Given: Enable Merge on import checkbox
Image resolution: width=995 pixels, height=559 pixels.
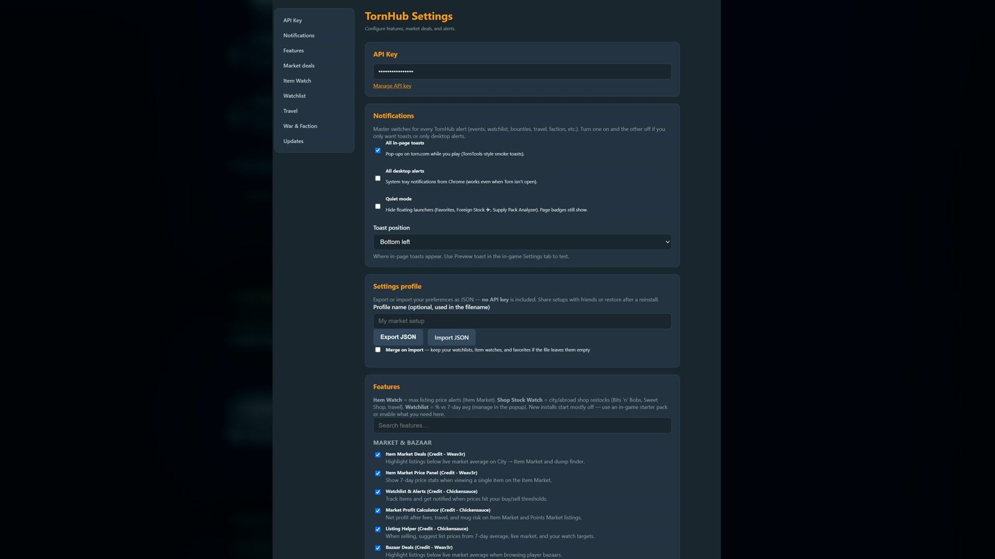Looking at the screenshot, I should (377, 350).
